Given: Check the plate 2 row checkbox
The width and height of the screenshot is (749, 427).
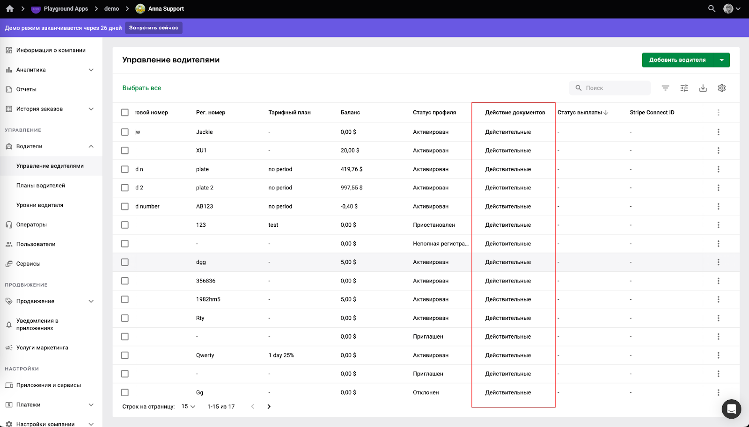Looking at the screenshot, I should point(125,188).
